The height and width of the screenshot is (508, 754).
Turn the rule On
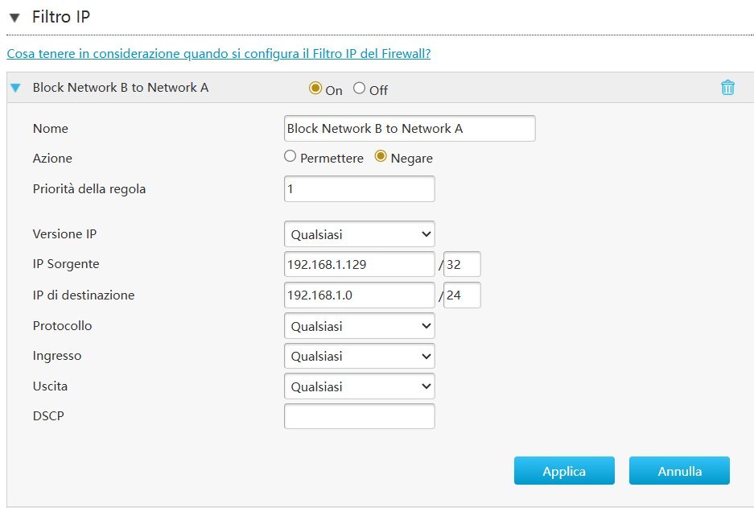click(315, 89)
